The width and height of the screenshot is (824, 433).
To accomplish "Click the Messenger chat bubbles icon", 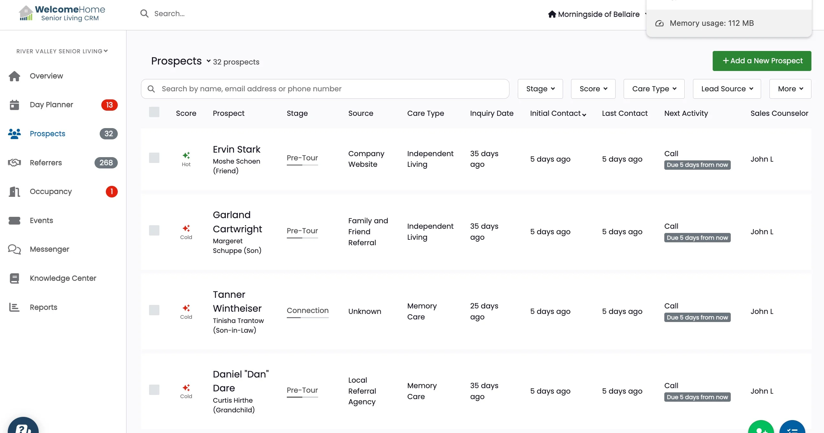I will (x=14, y=249).
